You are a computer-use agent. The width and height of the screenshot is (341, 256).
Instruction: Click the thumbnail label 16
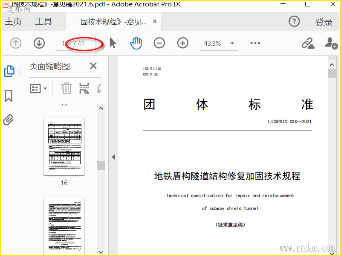pyautogui.click(x=64, y=183)
